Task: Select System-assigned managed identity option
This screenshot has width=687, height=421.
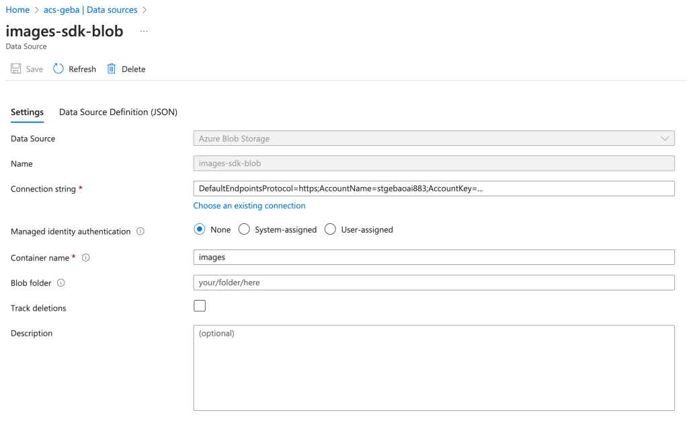Action: (244, 229)
